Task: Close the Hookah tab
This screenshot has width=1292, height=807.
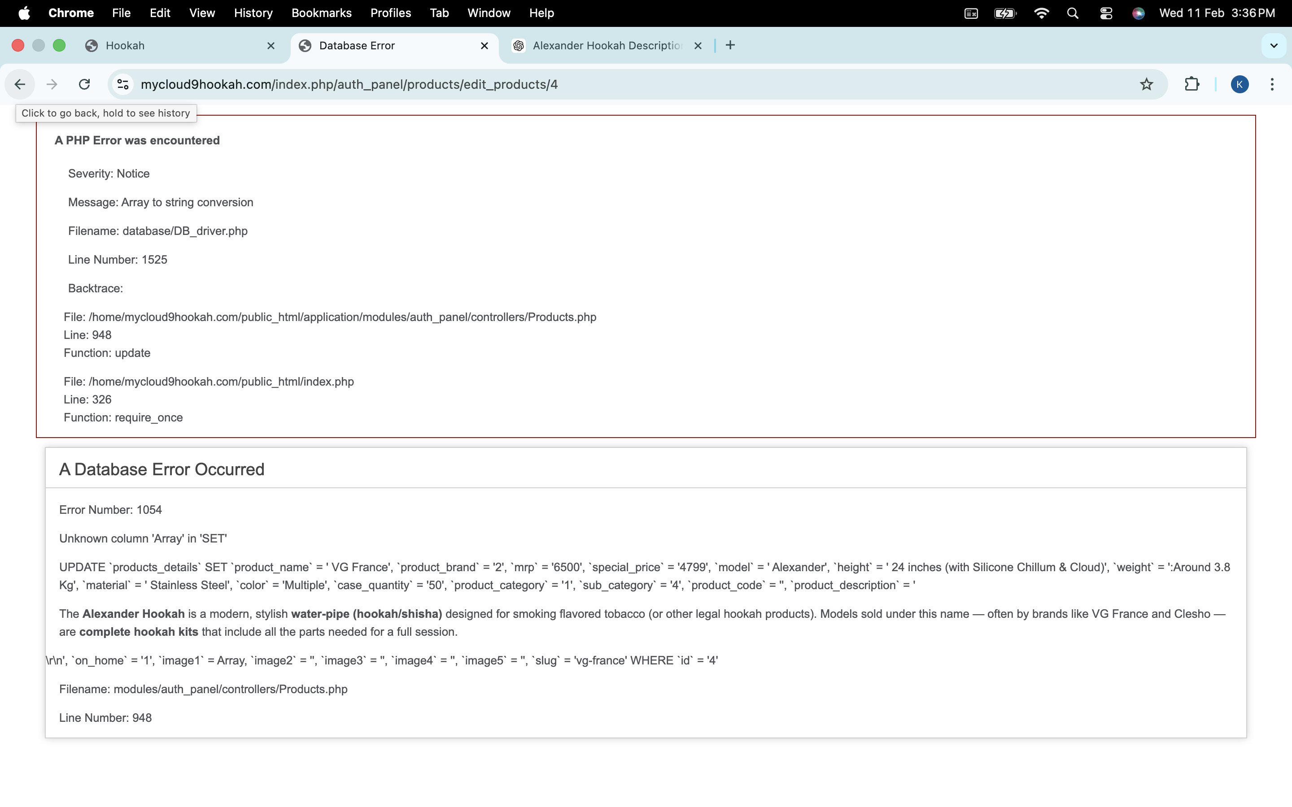Action: point(271,46)
